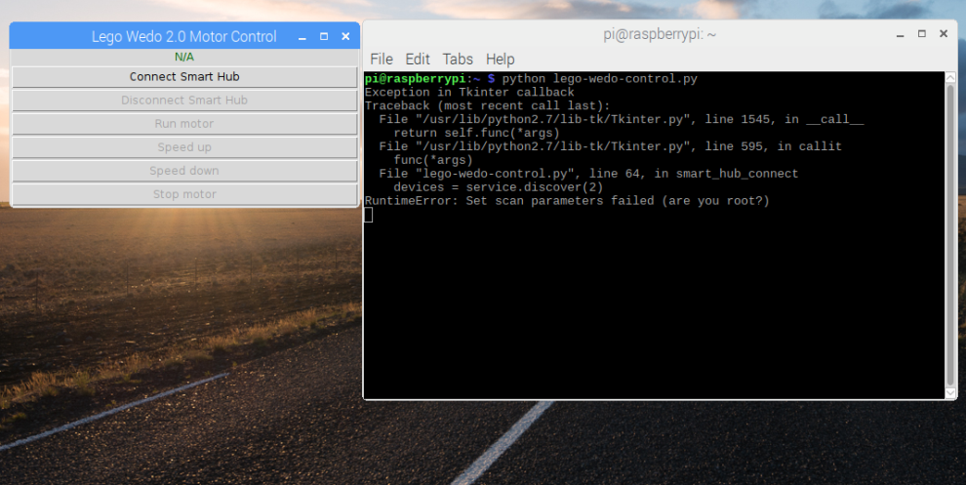Viewport: 966px width, 485px height.
Task: Close the pi@raspberrypi terminal window
Action: coord(944,34)
